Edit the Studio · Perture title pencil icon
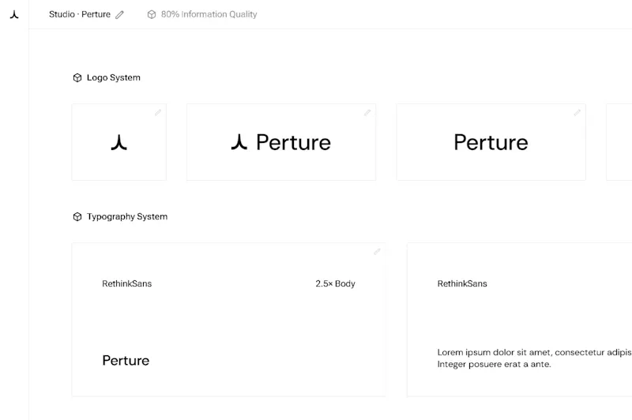Screen dimensions: 632x420 [120, 15]
